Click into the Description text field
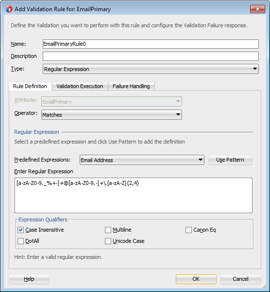Image resolution: width=270 pixels, height=292 pixels. click(151, 56)
